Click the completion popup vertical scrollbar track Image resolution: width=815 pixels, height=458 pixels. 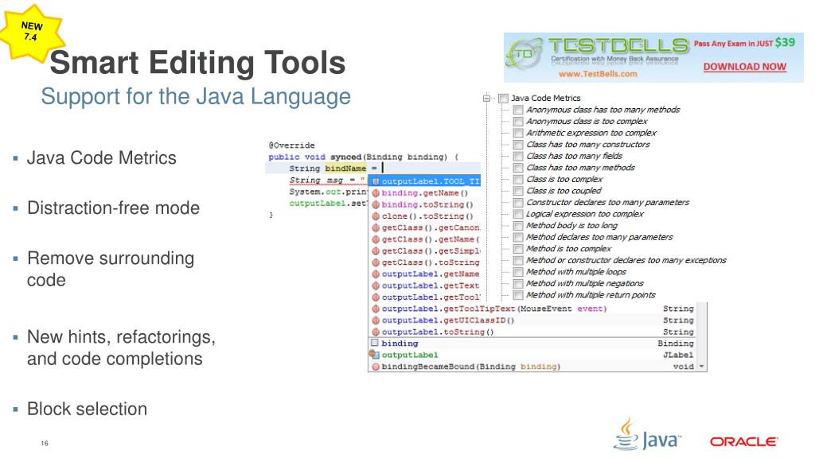702,332
